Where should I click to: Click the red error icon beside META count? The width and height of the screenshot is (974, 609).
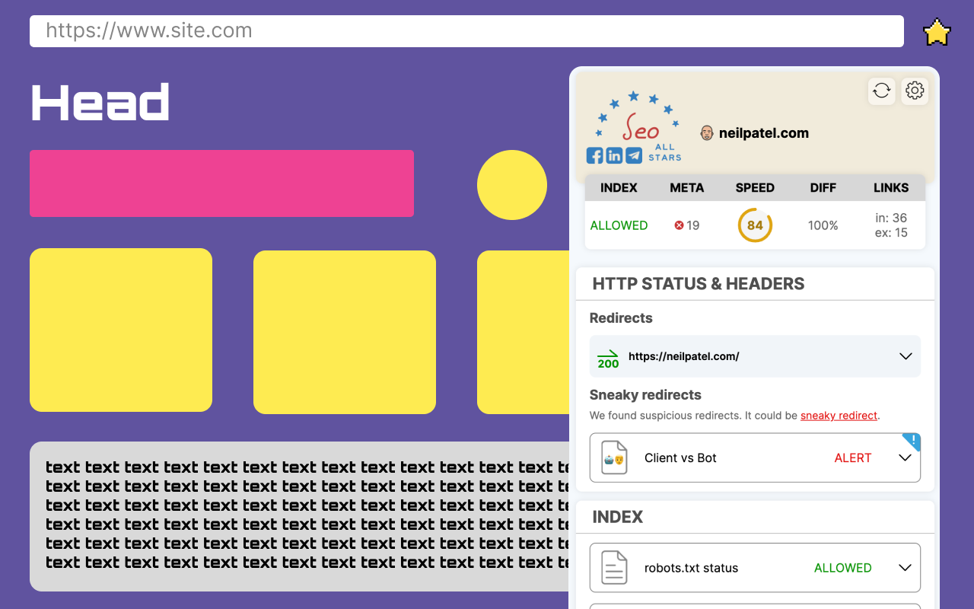pyautogui.click(x=677, y=225)
